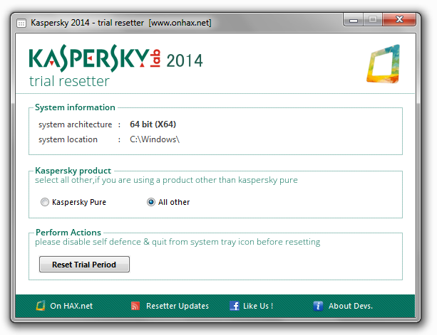Click the RSS feed icon for updates

tap(135, 306)
